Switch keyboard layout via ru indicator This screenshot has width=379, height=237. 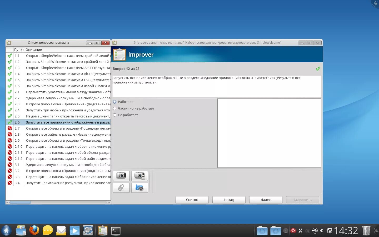[307, 231]
